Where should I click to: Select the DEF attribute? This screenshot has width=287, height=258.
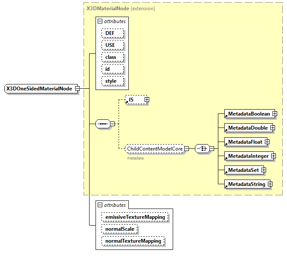pos(113,33)
